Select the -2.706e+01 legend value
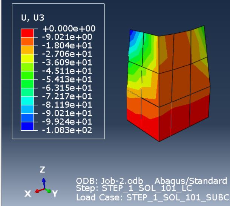Image resolution: width=230 pixels, height=206 pixels. point(67,54)
